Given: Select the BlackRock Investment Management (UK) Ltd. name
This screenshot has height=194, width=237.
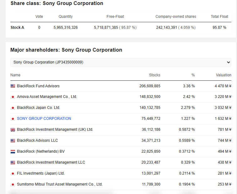Looking at the screenshot, I should [x=55, y=130].
